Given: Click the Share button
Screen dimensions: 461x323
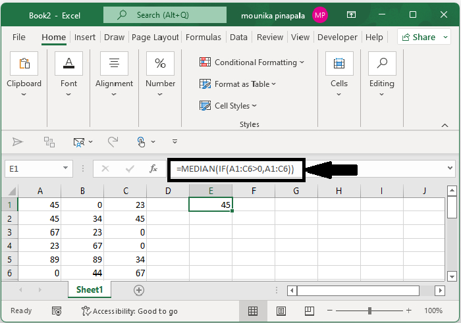Looking at the screenshot, I should pos(418,37).
